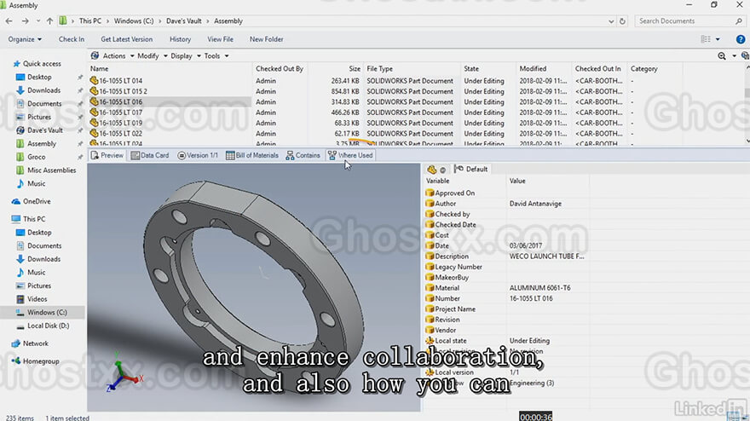This screenshot has width=750, height=421.
Task: Switch to the Where Used tab
Action: click(x=350, y=155)
